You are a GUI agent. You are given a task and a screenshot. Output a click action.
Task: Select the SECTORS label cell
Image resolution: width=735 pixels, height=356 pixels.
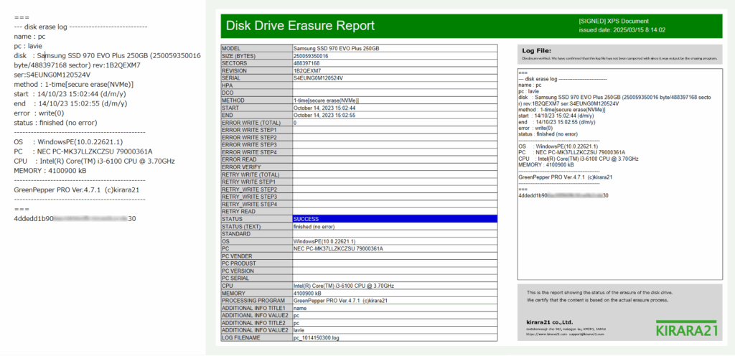(x=256, y=63)
